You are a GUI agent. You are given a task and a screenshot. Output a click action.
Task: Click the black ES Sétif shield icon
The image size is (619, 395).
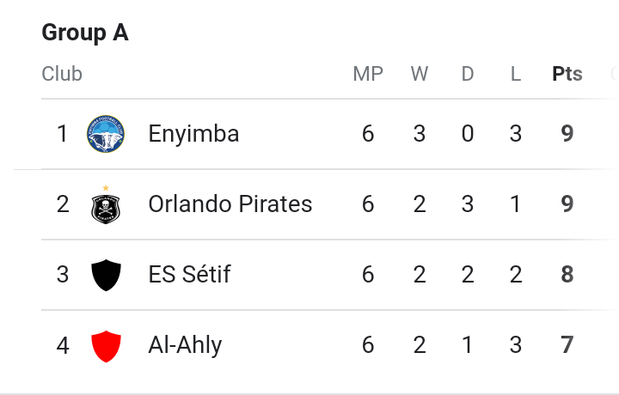(x=106, y=276)
